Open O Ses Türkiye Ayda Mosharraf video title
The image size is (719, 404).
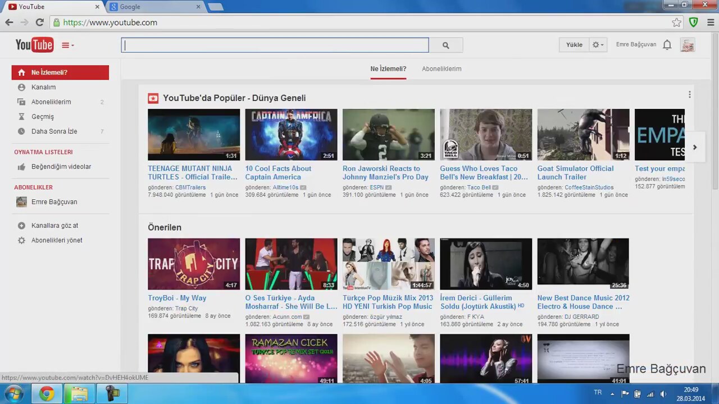pos(291,302)
